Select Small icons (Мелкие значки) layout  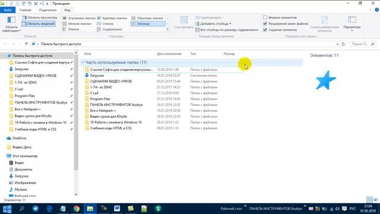coord(77,24)
